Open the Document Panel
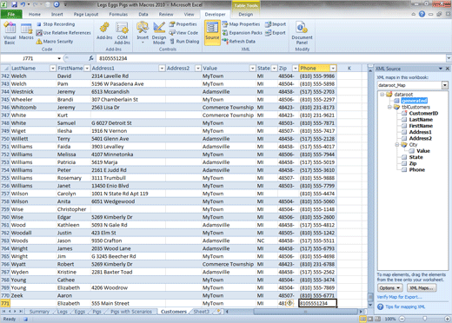Image resolution: width=452 pixels, height=323 pixels. pyautogui.click(x=302, y=33)
